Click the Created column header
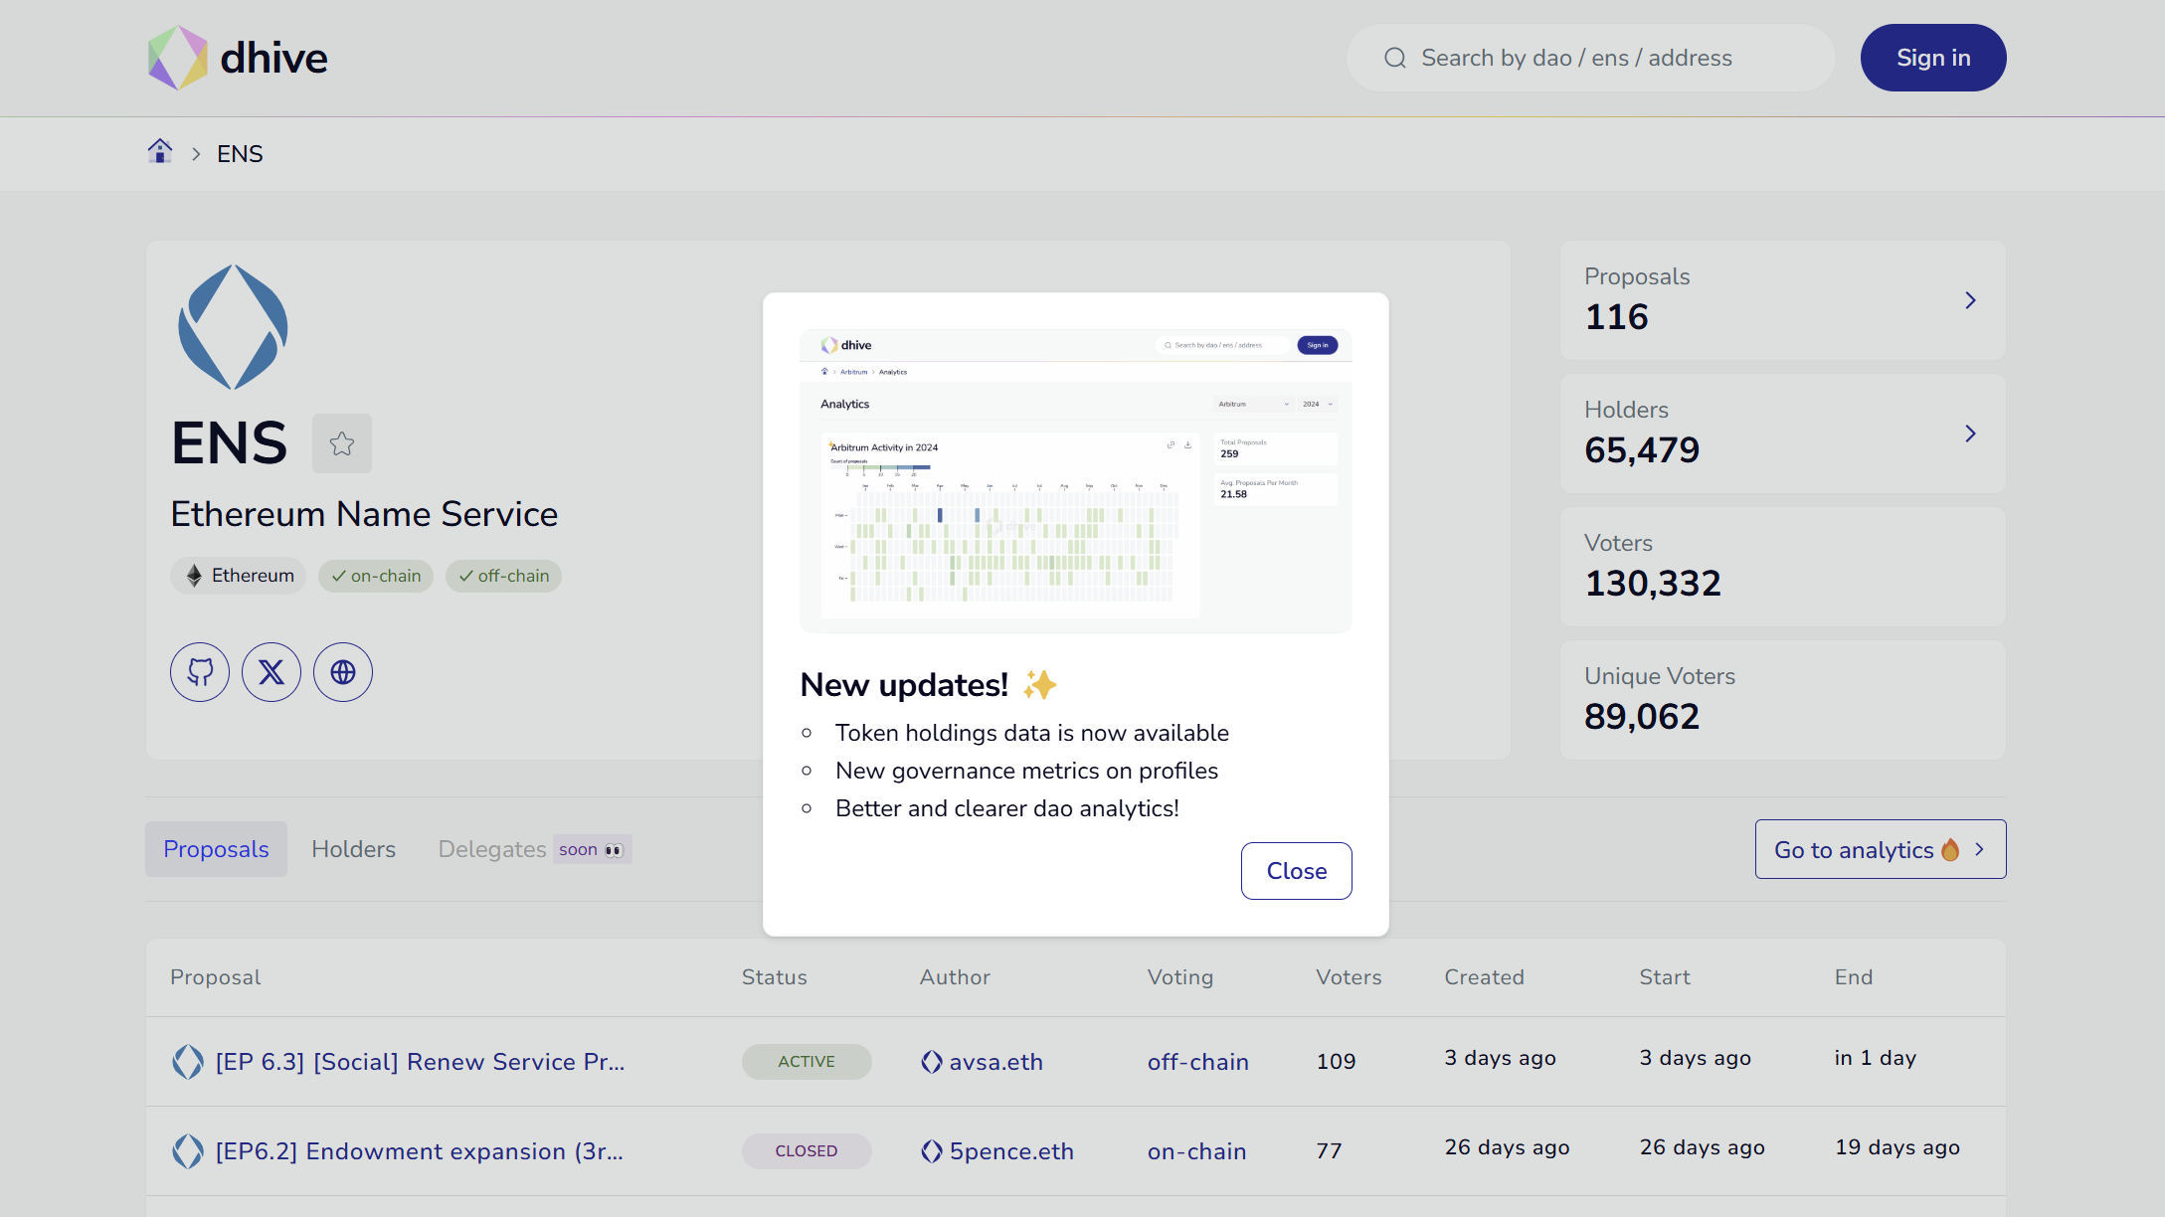 click(x=1484, y=977)
